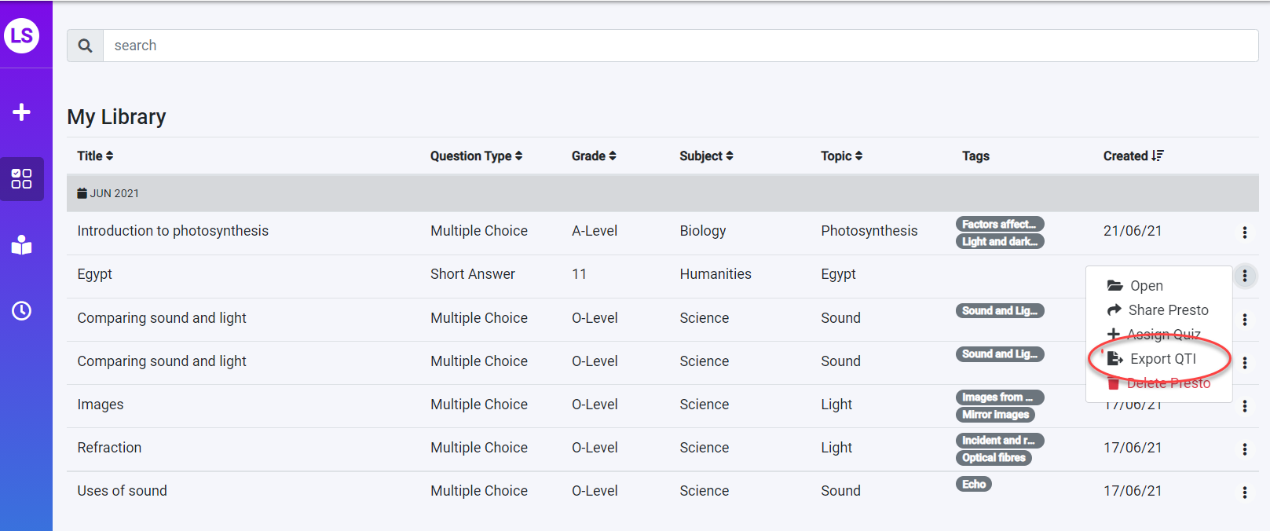Image resolution: width=1270 pixels, height=531 pixels.
Task: Click the plus create icon in sidebar
Action: (x=22, y=112)
